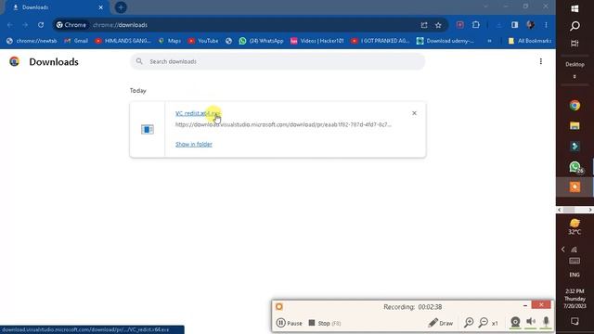This screenshot has height=334, width=594.
Task: Go forward with the browser forward arrow
Action: (x=25, y=25)
